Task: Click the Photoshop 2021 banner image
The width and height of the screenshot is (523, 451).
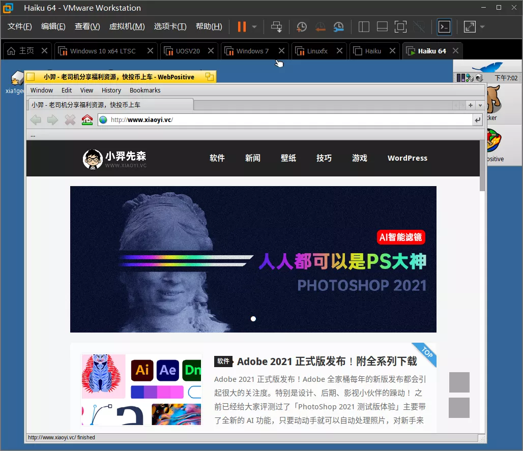Action: pyautogui.click(x=253, y=259)
